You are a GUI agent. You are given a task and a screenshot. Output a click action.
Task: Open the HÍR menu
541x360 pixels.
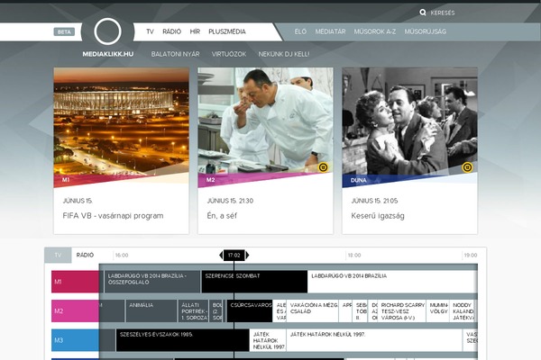[x=195, y=31]
